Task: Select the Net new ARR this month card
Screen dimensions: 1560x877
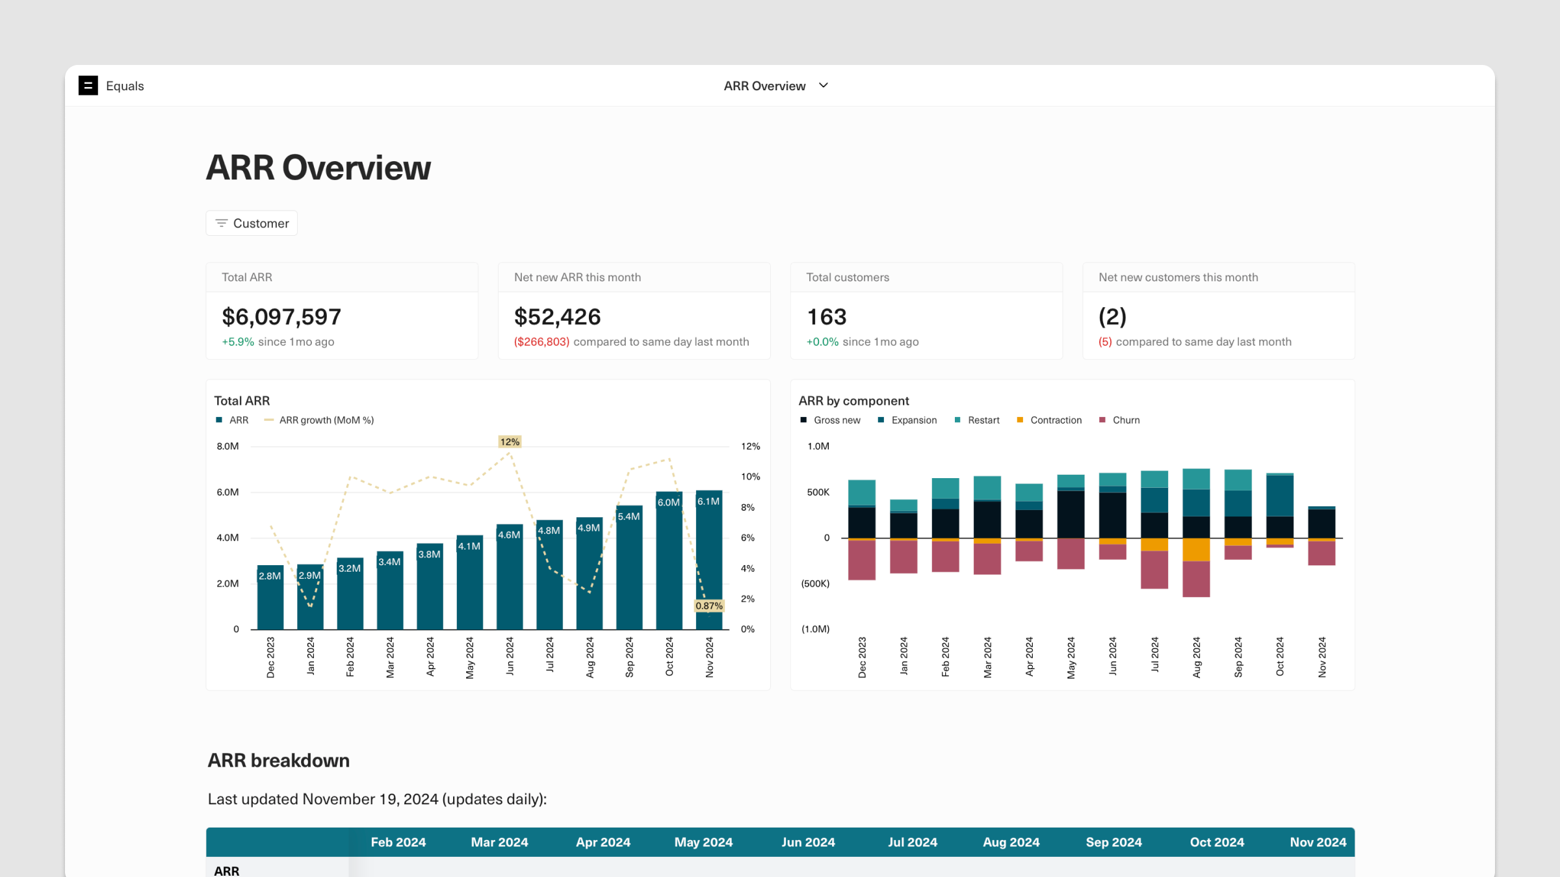Action: (x=634, y=311)
